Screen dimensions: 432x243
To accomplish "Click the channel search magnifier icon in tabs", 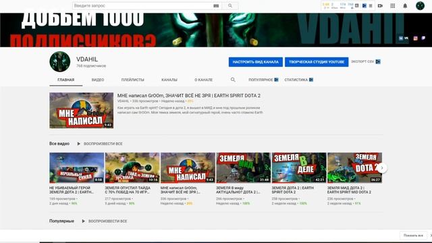I will (x=233, y=80).
